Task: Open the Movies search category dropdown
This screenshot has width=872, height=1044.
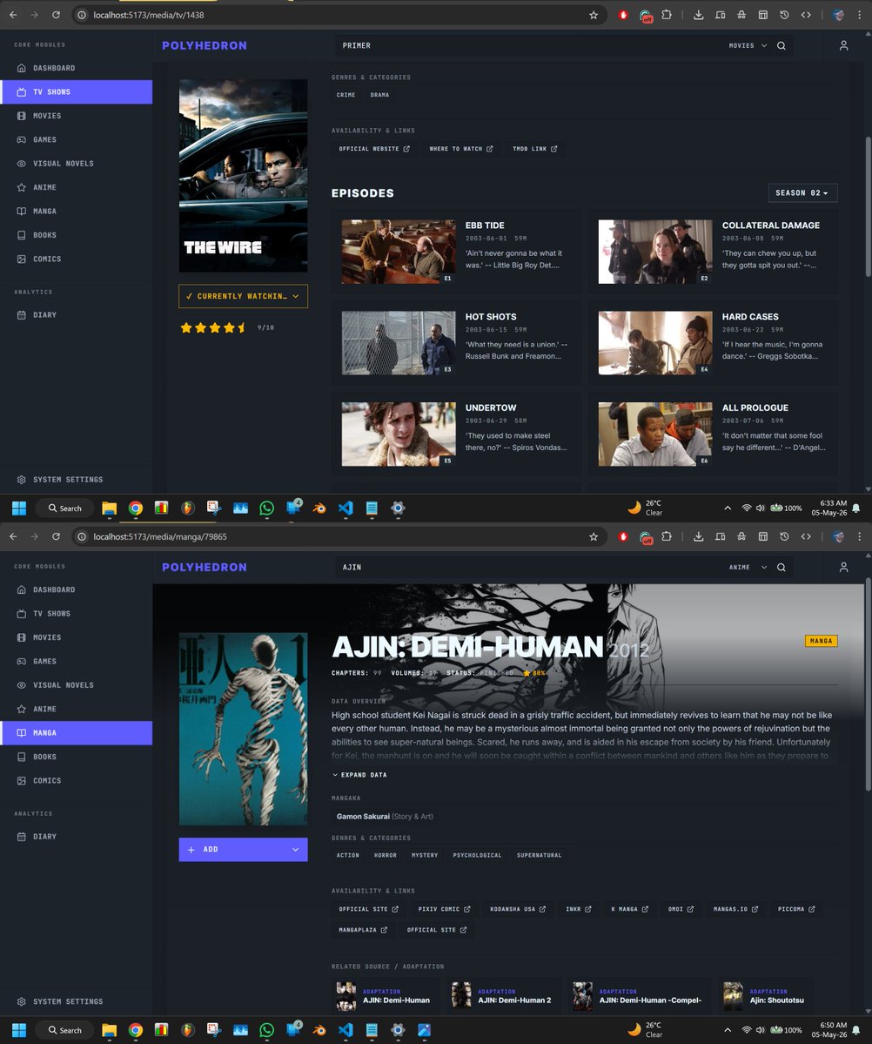Action: [748, 46]
